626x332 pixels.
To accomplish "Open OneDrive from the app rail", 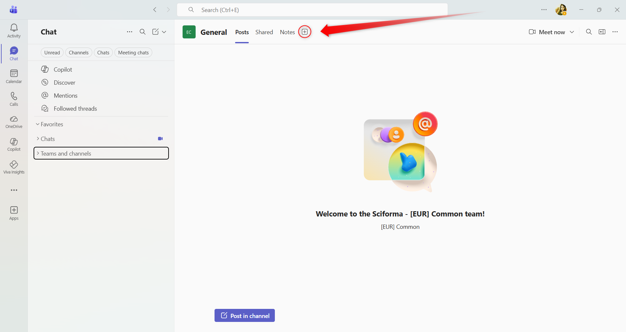I will pyautogui.click(x=14, y=122).
